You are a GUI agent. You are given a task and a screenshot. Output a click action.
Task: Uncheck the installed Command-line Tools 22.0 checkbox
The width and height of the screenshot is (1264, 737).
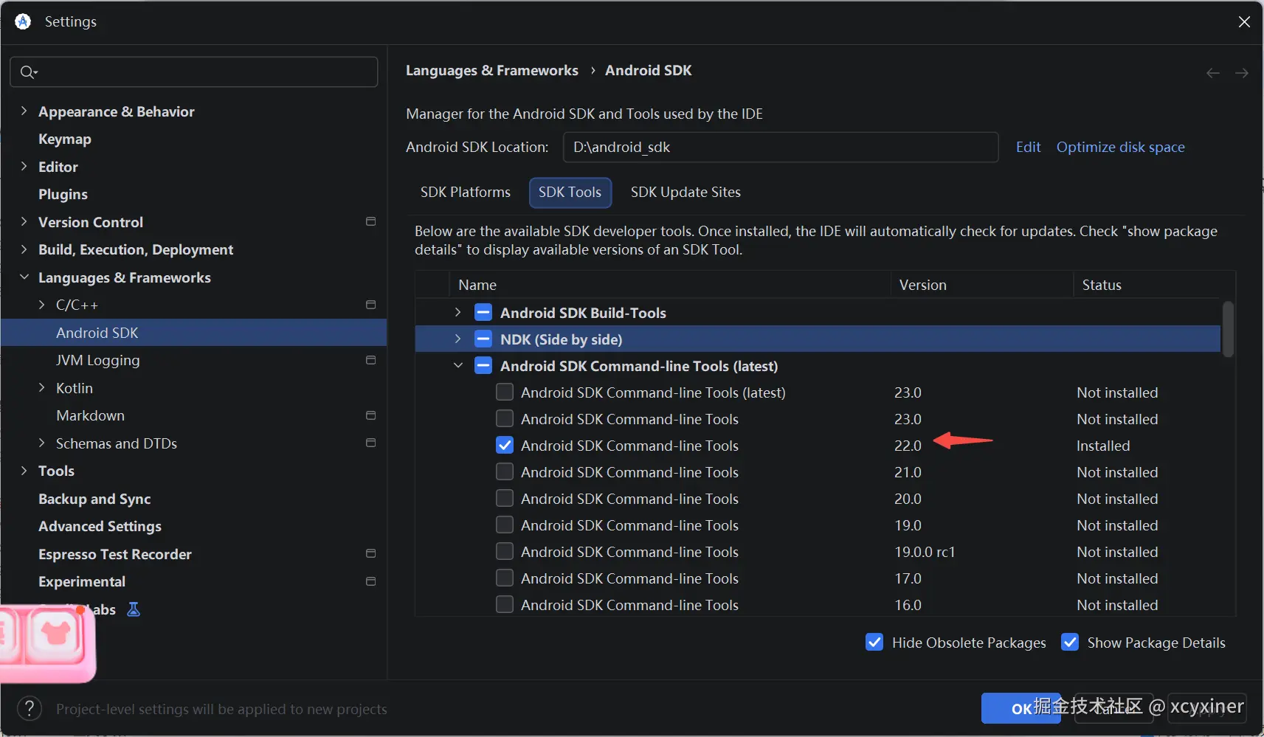point(505,446)
